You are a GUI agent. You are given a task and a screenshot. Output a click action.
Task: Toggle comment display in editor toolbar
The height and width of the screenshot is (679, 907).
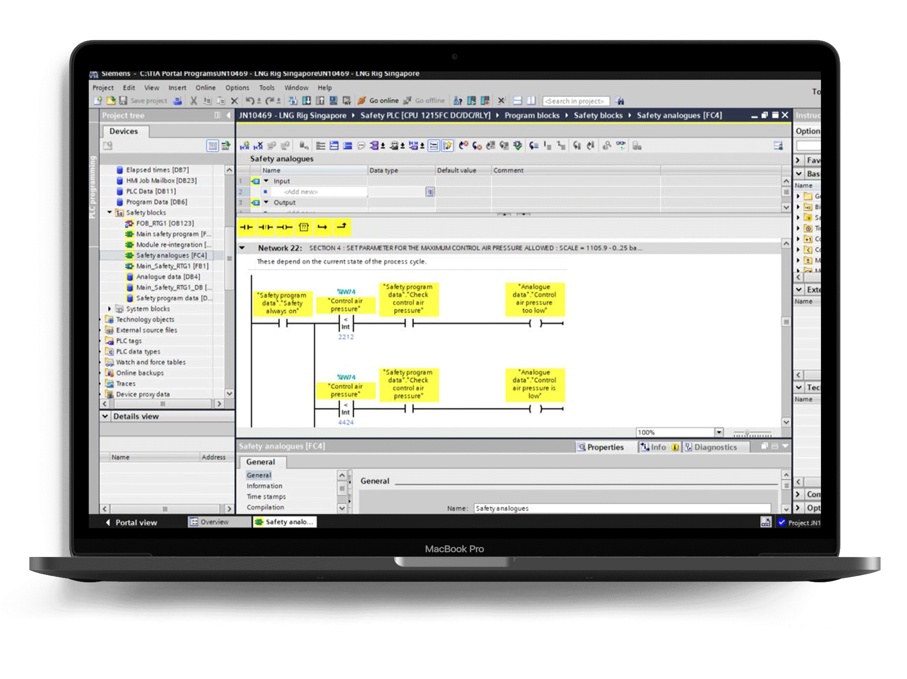[x=361, y=145]
